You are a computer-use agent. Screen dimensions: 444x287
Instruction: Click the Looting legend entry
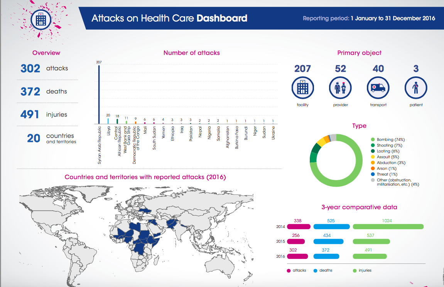click(386, 151)
